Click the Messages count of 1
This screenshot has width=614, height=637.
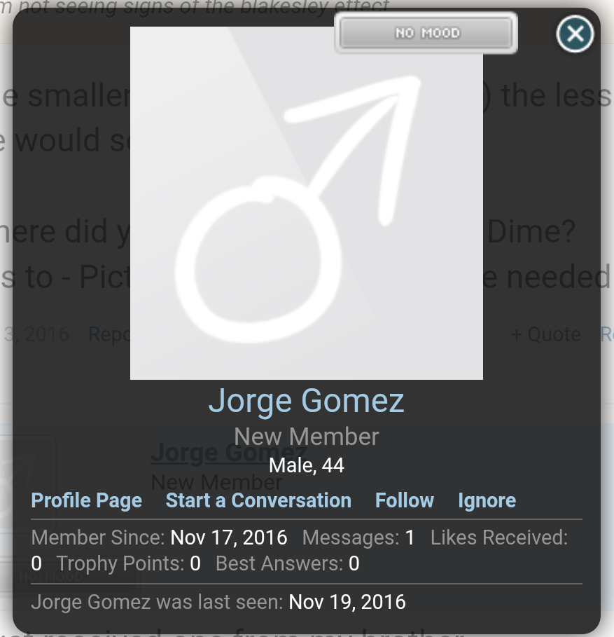point(410,538)
